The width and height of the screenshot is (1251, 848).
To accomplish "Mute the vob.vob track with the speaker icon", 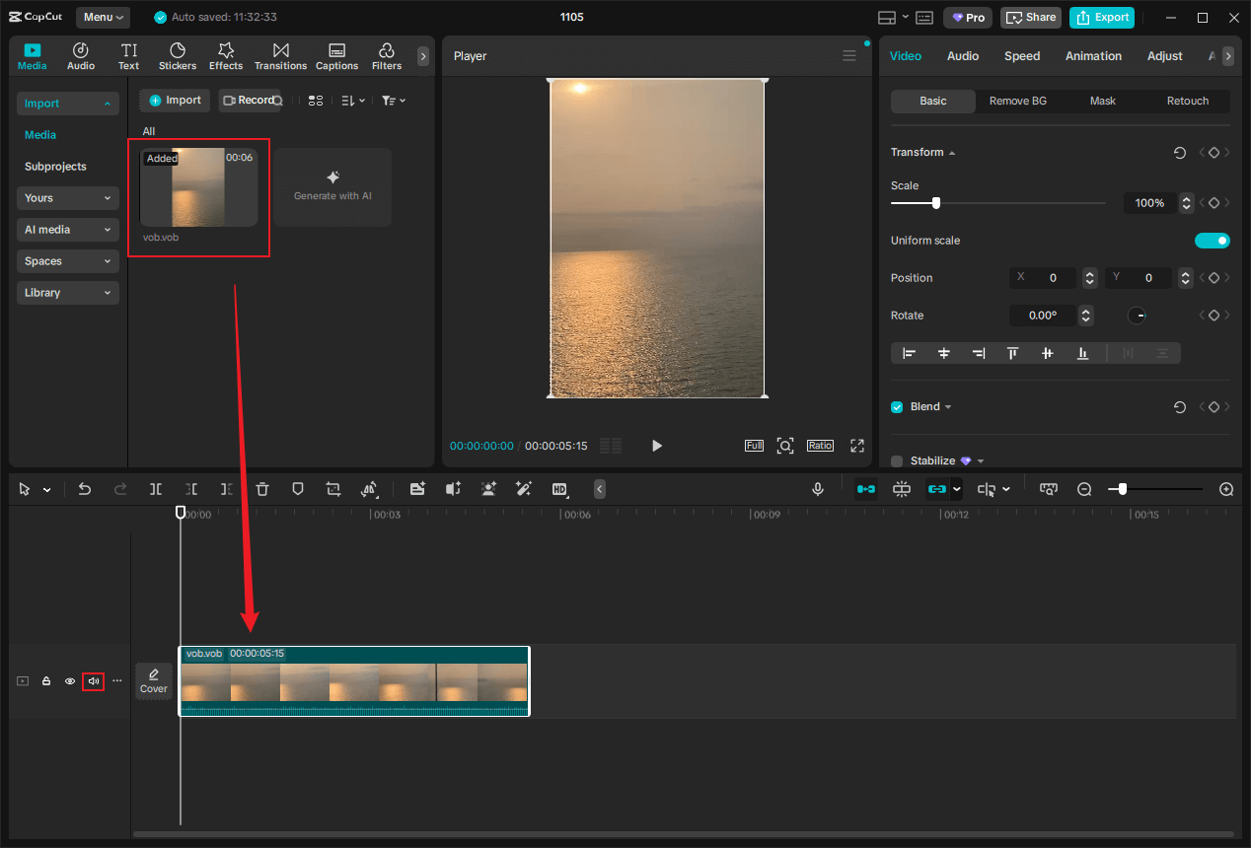I will coord(93,680).
